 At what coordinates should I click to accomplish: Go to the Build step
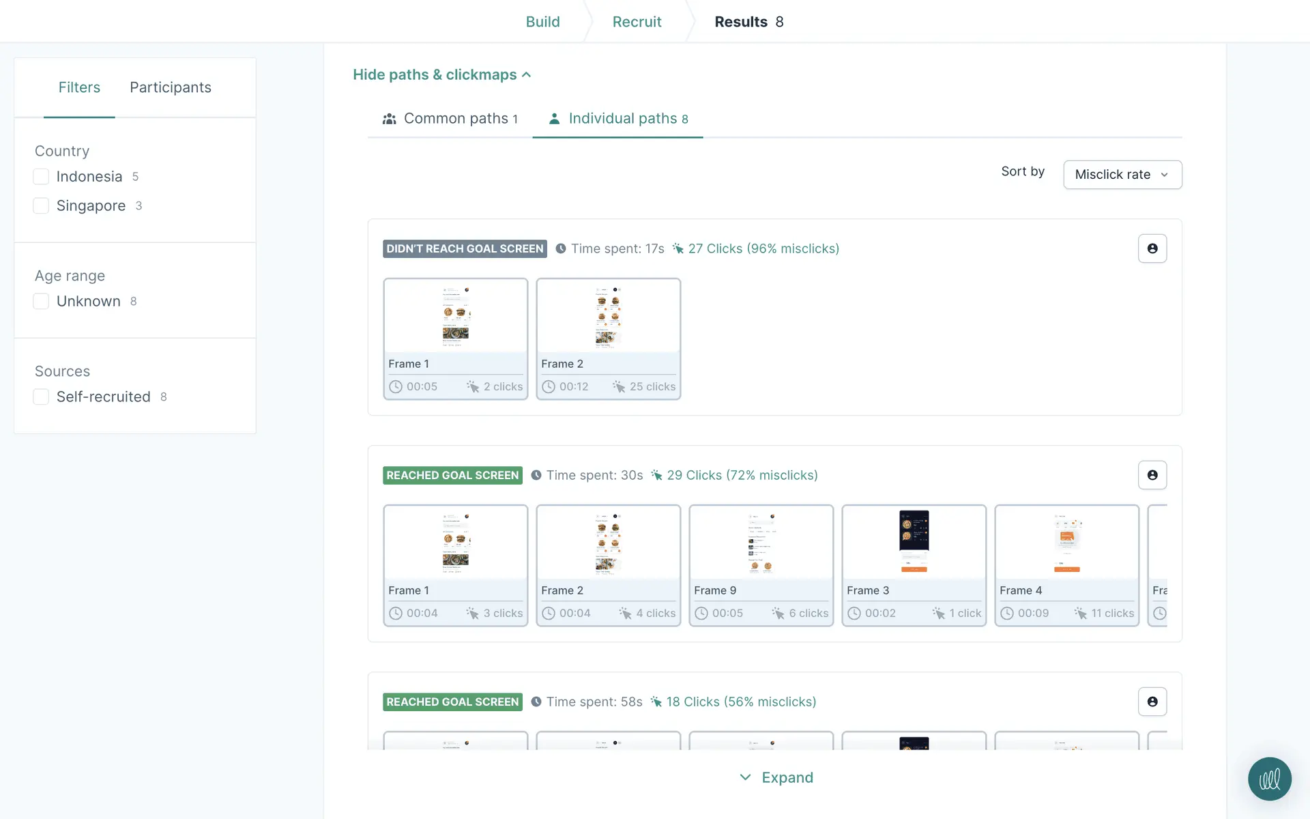click(542, 22)
